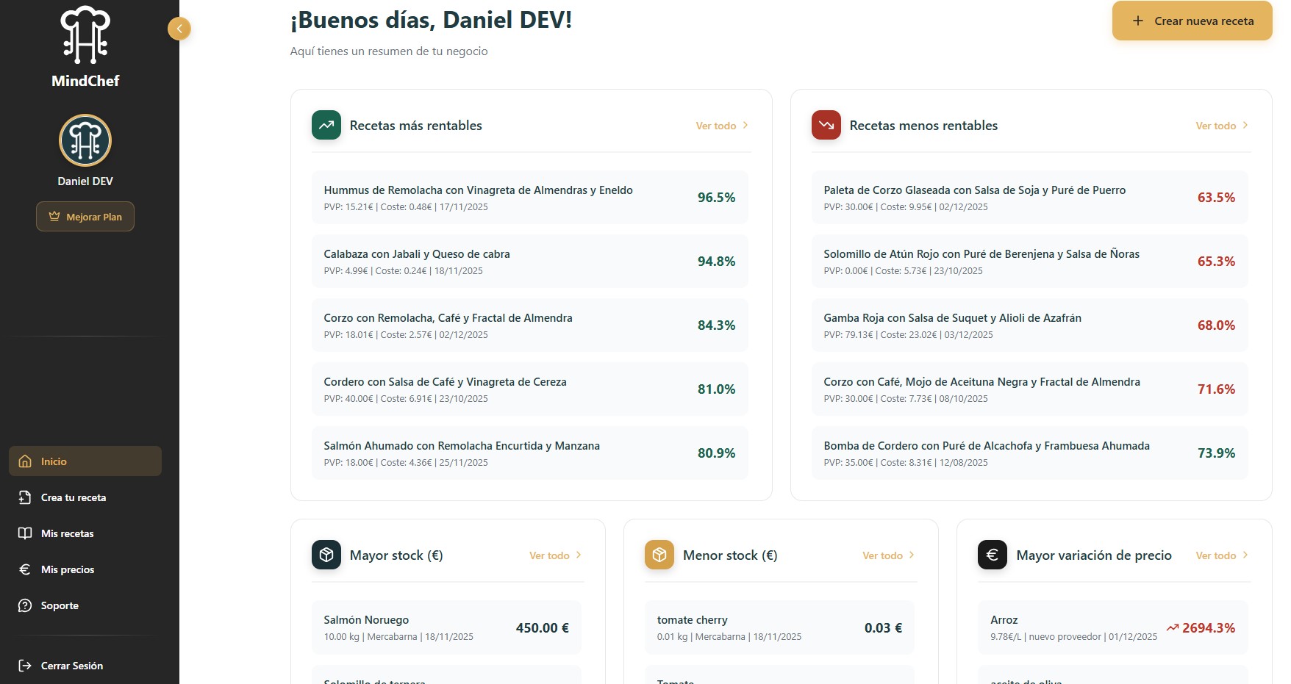This screenshot has height=684, width=1291.
Task: Open Mis recetas via the book icon
Action: pyautogui.click(x=24, y=533)
